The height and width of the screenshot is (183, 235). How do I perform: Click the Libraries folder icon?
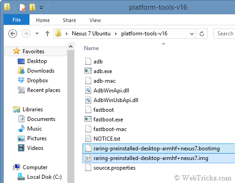click(x=17, y=109)
